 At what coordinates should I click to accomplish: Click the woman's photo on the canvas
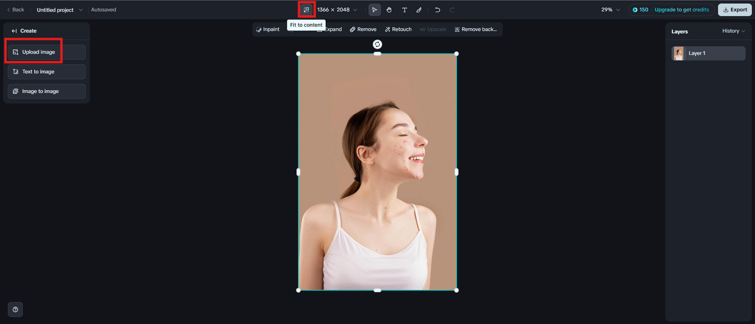click(377, 171)
